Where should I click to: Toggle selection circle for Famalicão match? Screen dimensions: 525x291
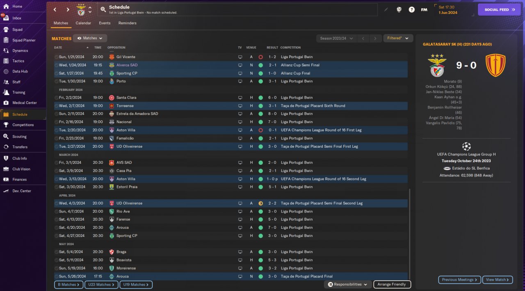click(x=57, y=138)
